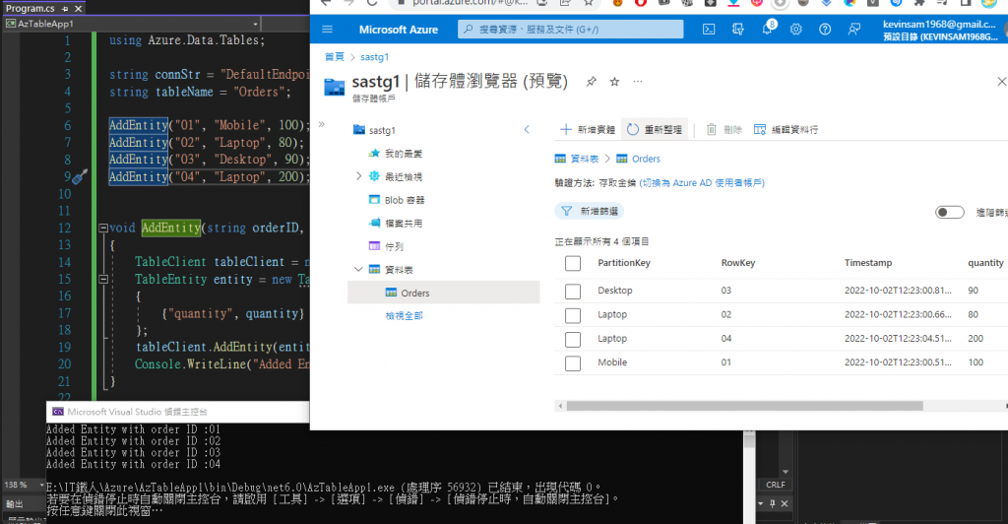
Task: Click switch to Azure AD user account link
Action: (x=702, y=183)
